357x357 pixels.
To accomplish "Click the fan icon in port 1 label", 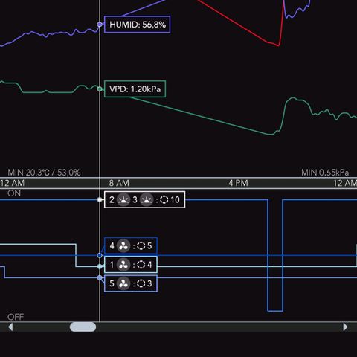I will (x=123, y=265).
